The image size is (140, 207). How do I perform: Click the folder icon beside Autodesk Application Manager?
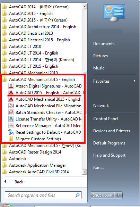pyautogui.click(x=5, y=165)
